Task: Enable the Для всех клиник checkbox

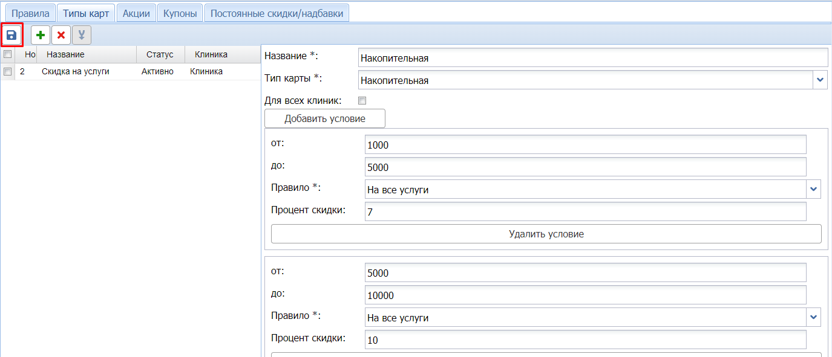Action: (x=362, y=101)
